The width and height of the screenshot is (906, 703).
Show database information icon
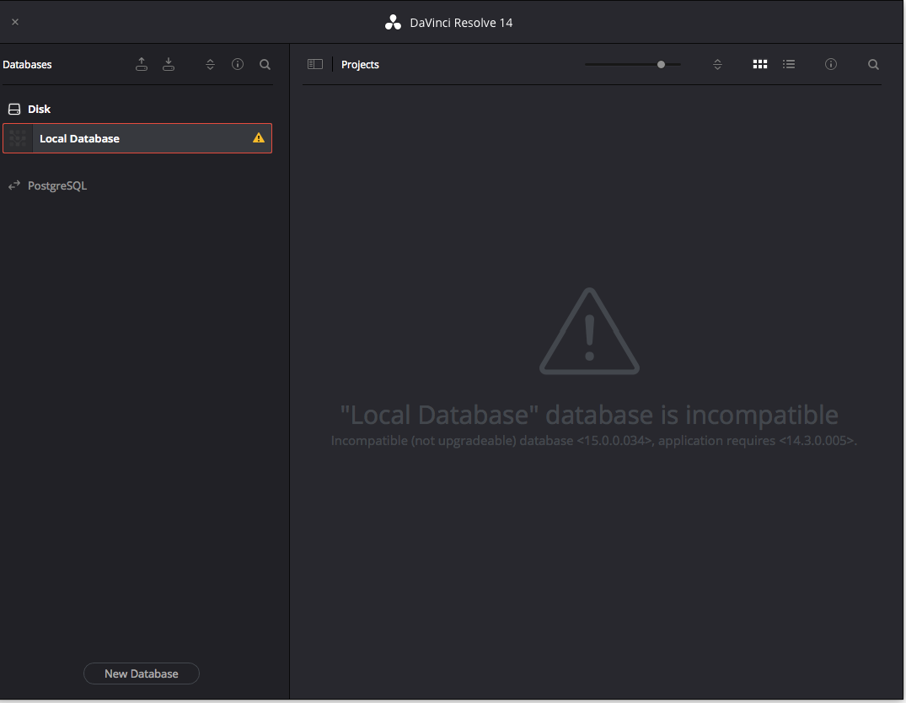238,64
